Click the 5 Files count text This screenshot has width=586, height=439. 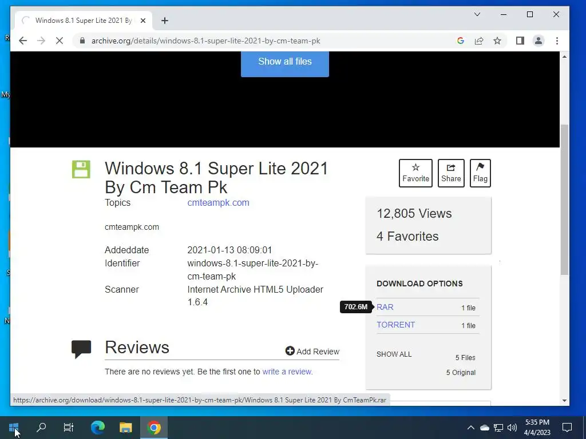pos(465,358)
